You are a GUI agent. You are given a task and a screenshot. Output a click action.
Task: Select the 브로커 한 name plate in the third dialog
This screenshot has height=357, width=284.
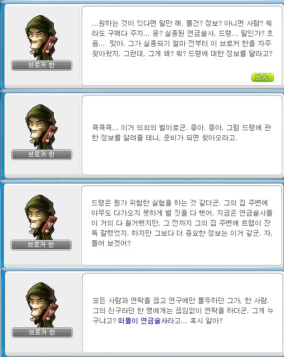coord(41,245)
